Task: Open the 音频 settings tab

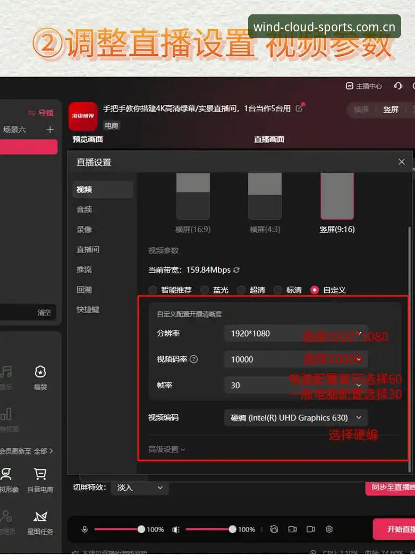Action: click(84, 209)
